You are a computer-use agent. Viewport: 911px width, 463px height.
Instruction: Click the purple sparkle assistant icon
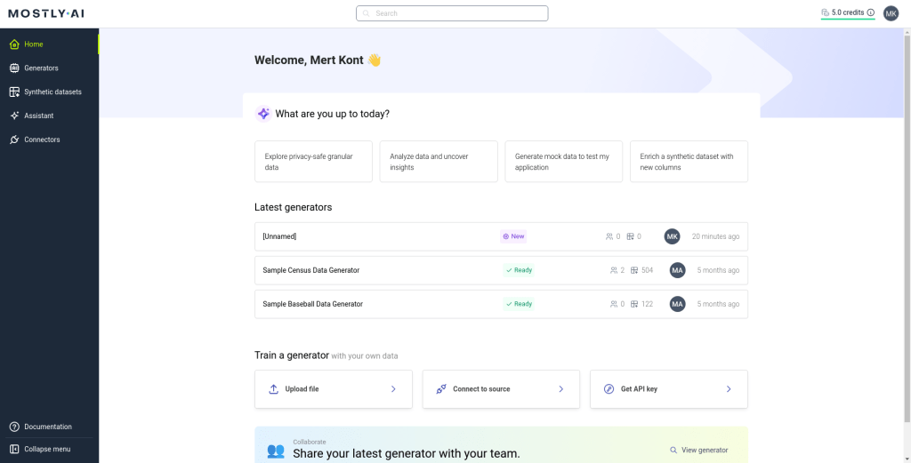tap(263, 114)
